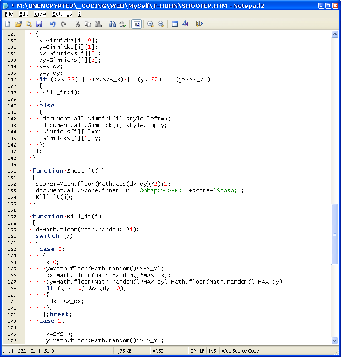Toggle word wrap toolbar button
341x357 pixels.
pos(137,24)
